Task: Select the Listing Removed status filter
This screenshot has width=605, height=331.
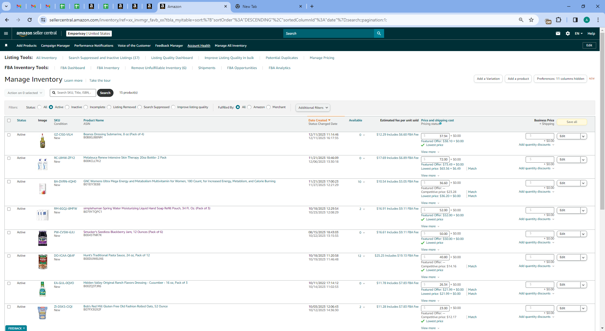Action: click(x=109, y=107)
